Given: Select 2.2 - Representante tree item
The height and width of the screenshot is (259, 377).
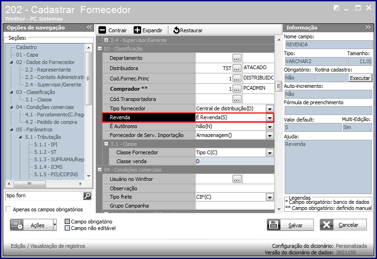Looking at the screenshot, I should tap(48, 70).
